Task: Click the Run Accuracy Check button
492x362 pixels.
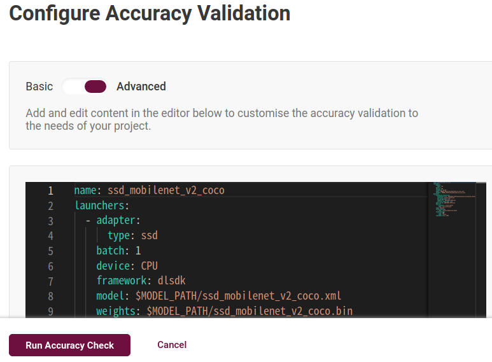Action: pos(69,345)
